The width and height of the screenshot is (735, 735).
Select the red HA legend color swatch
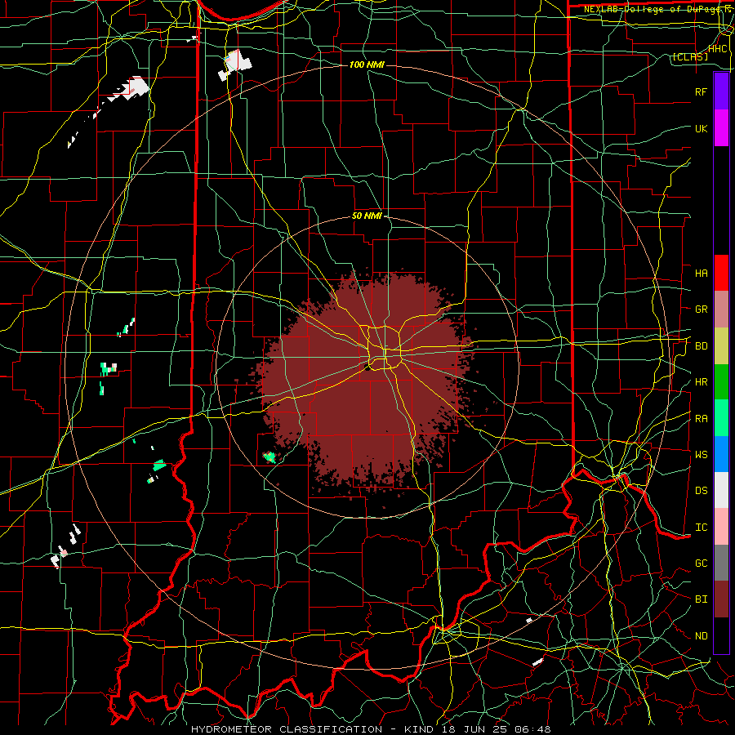(x=721, y=273)
